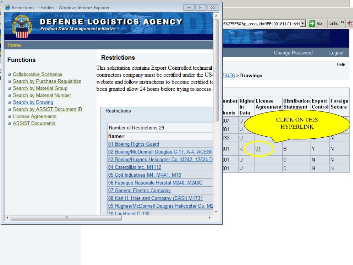The height and width of the screenshot is (265, 353).
Task: Open the Help link in the background window
Action: click(341, 65)
